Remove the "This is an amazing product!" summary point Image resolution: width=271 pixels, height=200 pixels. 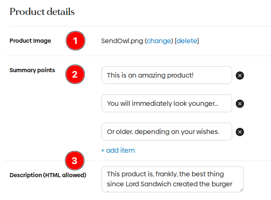coord(240,76)
